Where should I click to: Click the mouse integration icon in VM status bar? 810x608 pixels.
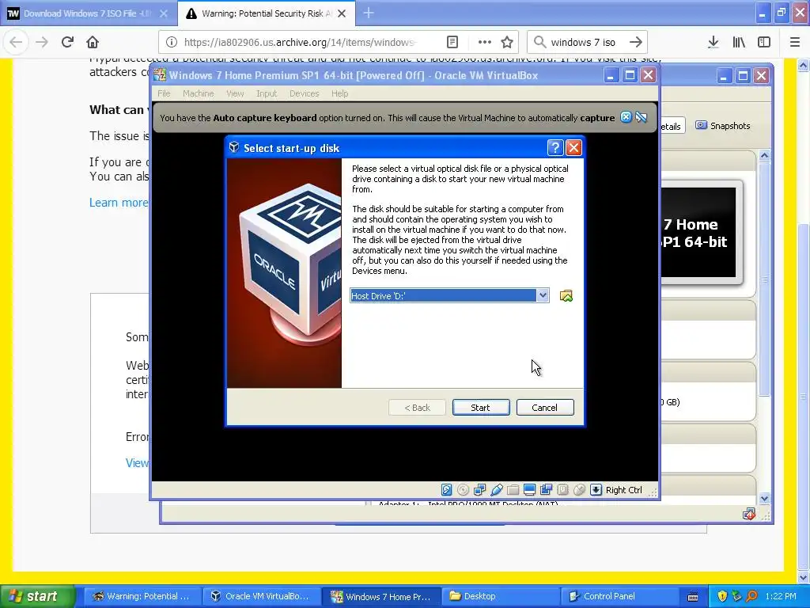(579, 489)
